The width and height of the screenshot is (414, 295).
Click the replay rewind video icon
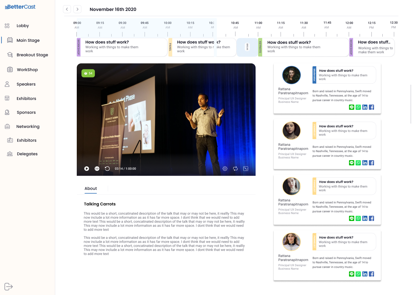coord(107,169)
